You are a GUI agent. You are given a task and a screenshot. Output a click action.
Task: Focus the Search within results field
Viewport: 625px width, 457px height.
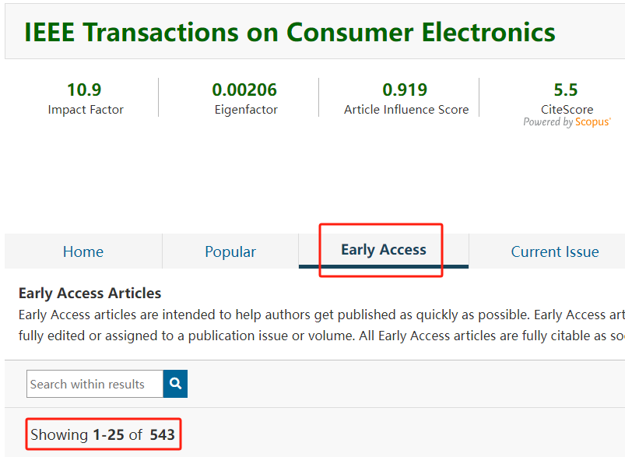coord(95,384)
